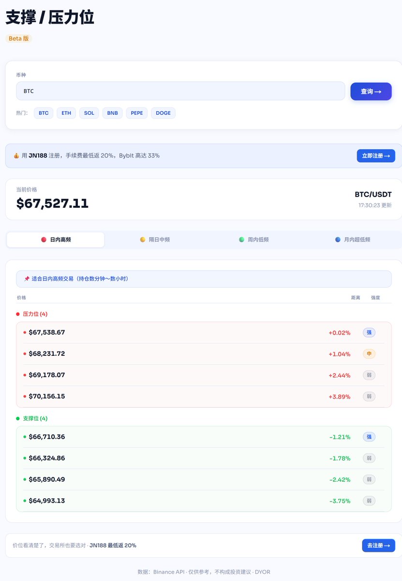
Task: Choose the SOL quick-select chip
Action: coord(89,113)
